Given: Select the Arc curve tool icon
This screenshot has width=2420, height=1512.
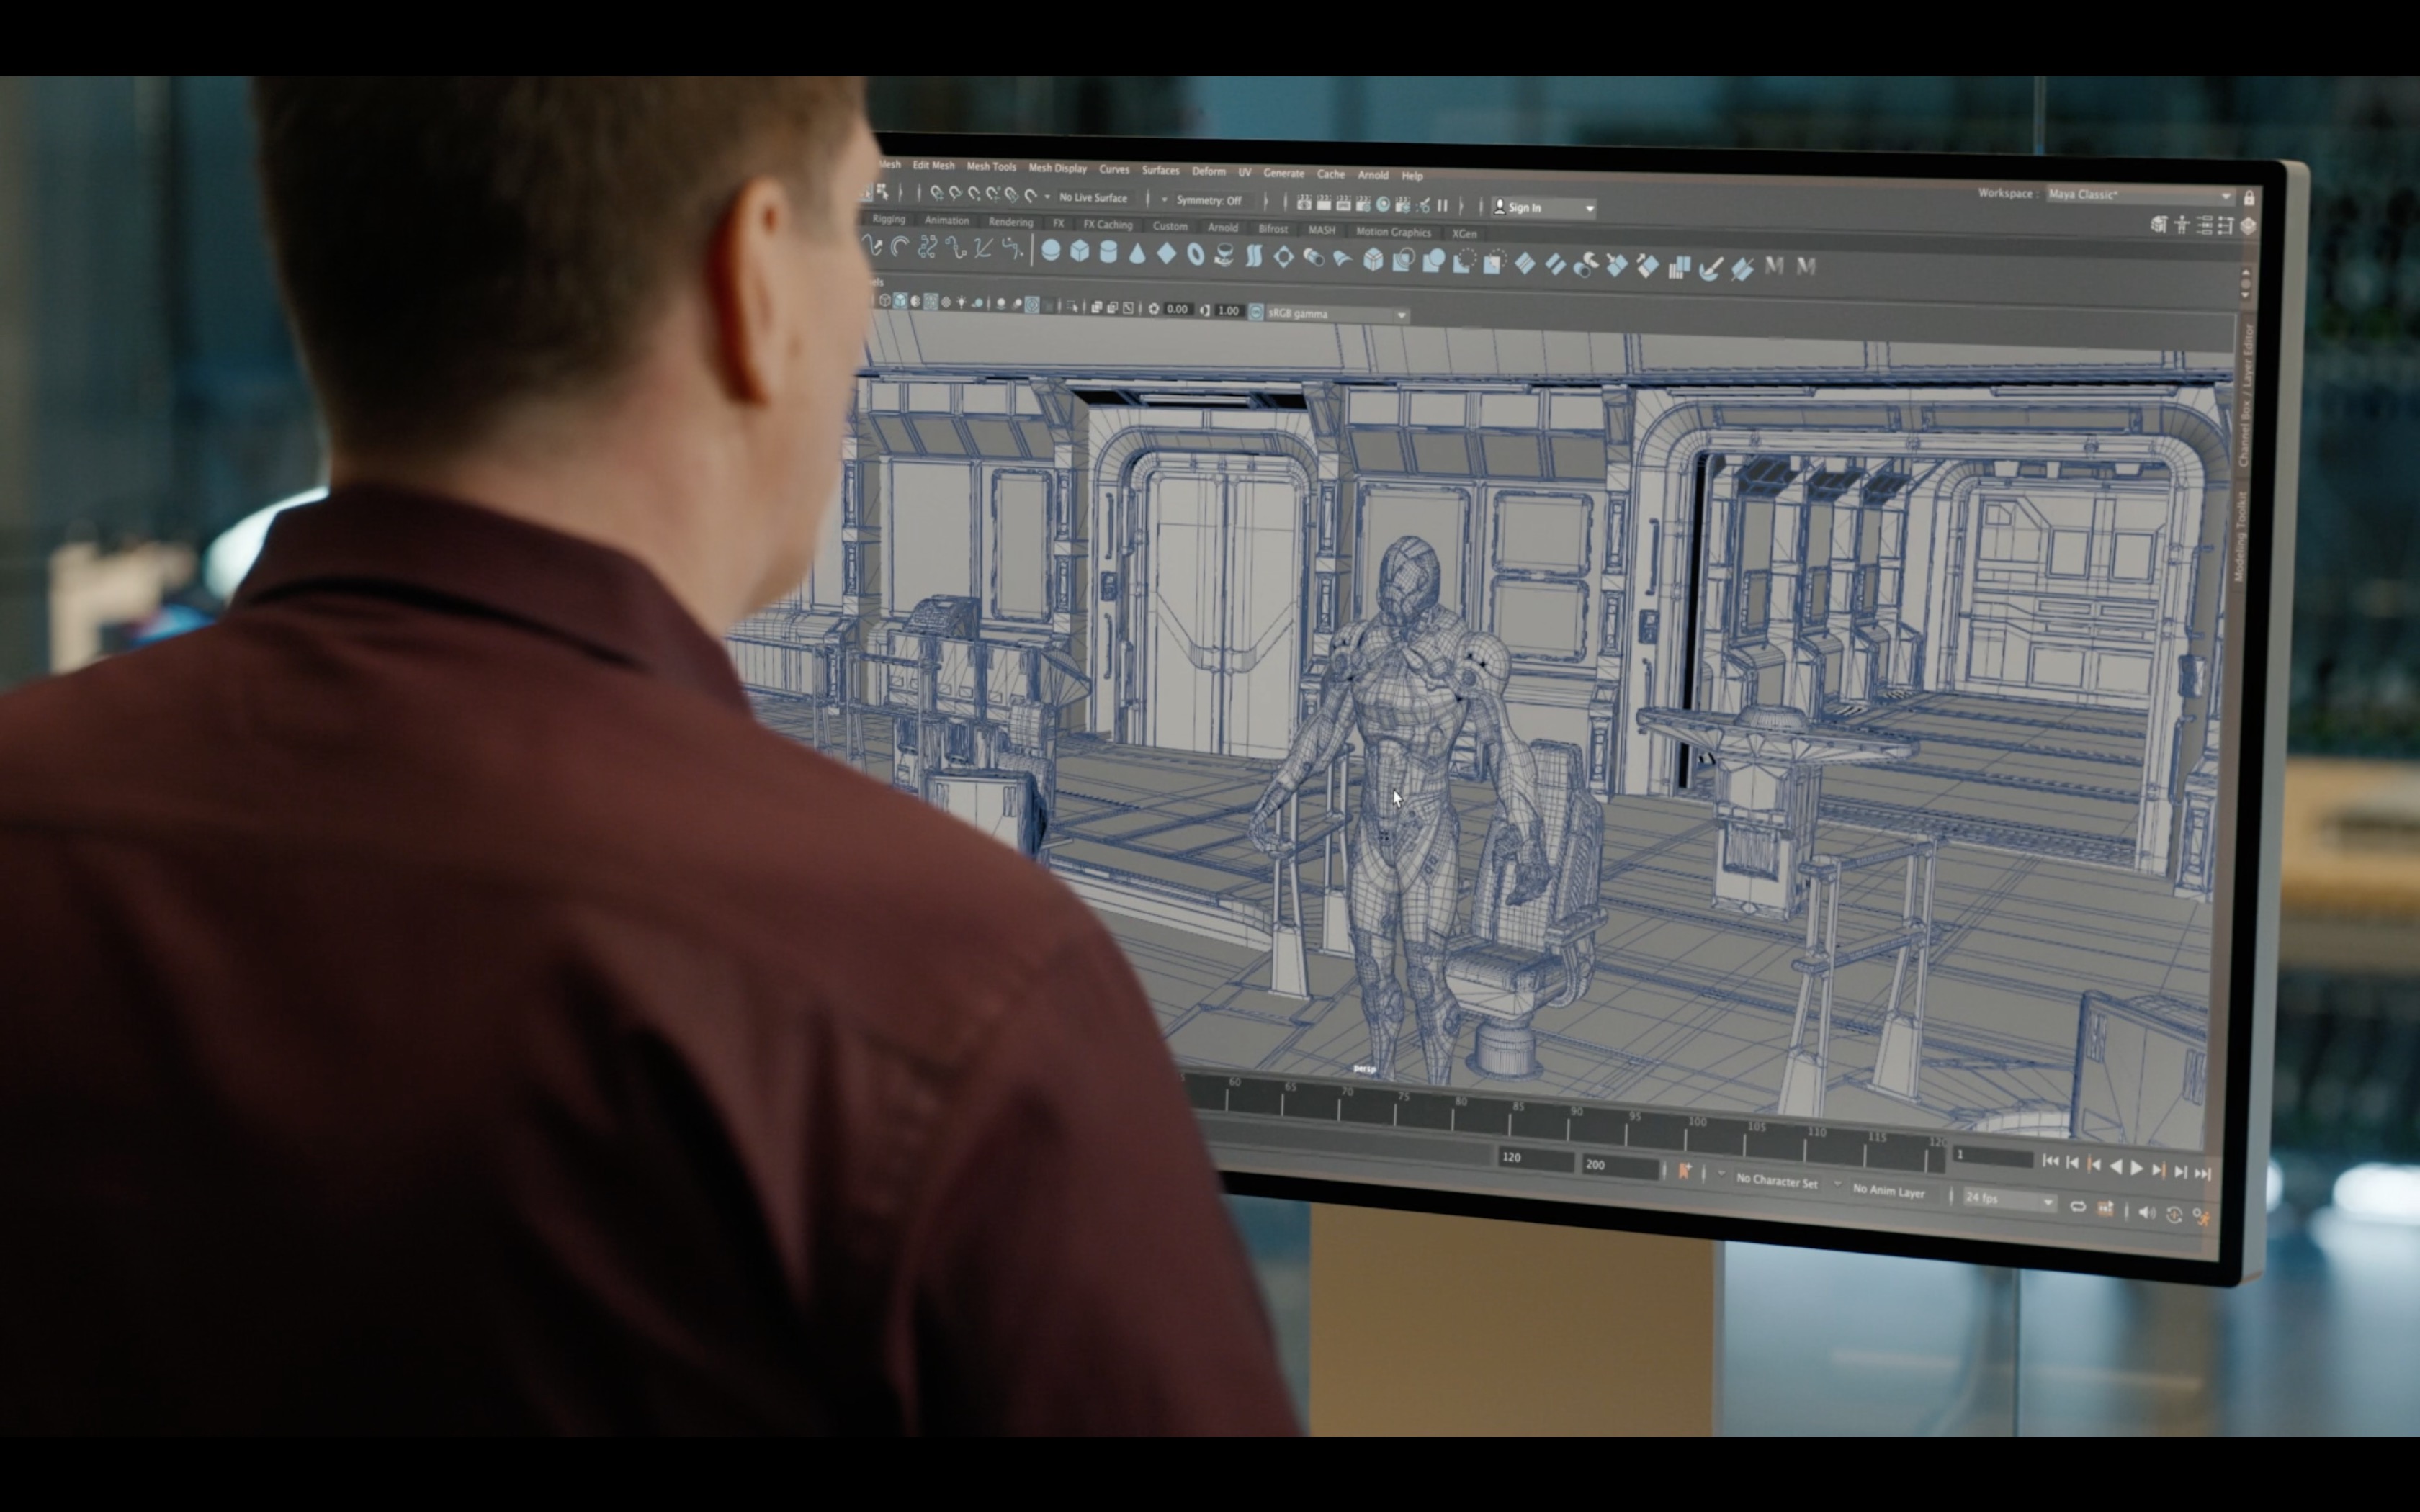Looking at the screenshot, I should click(x=899, y=246).
